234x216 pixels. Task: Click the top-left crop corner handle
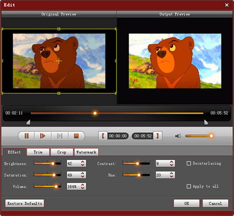(2, 29)
